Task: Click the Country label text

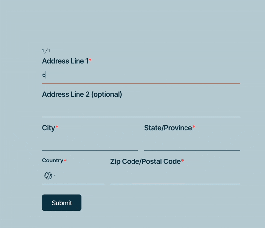Action: (x=52, y=160)
